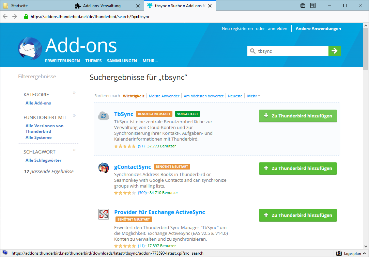The height and width of the screenshot is (257, 369).
Task: Open the tasks icon in tab bar
Action: (x=313, y=5)
